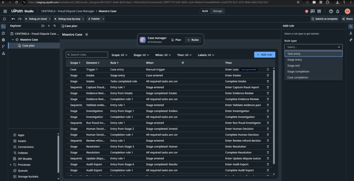The image size is (354, 181).
Task: Choose Stage entry rule type
Action: [x=313, y=60]
